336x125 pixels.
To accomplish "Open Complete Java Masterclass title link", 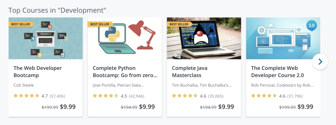I will pyautogui.click(x=190, y=72).
